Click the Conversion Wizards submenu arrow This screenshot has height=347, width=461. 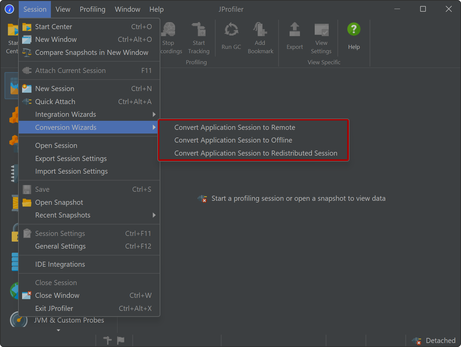click(154, 127)
